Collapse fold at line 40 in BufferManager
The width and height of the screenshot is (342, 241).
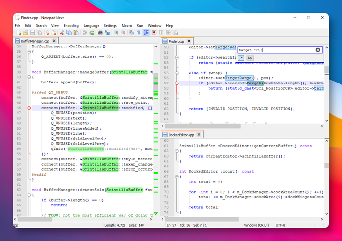tap(29, 77)
